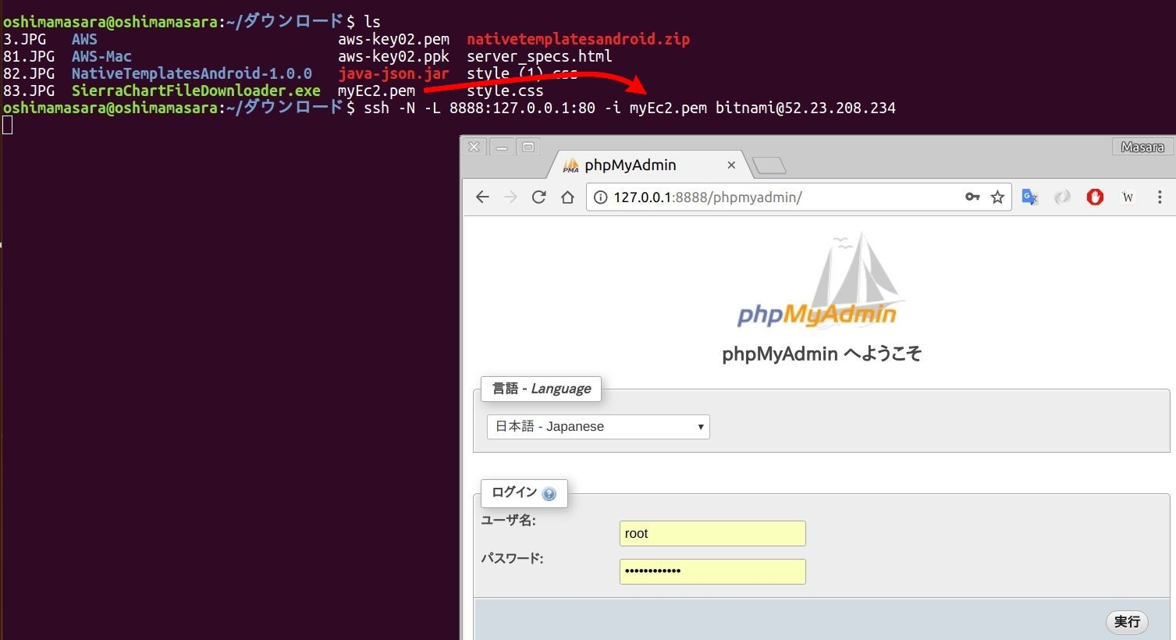Click the ssh command line text
The image size is (1176, 640).
pos(630,108)
